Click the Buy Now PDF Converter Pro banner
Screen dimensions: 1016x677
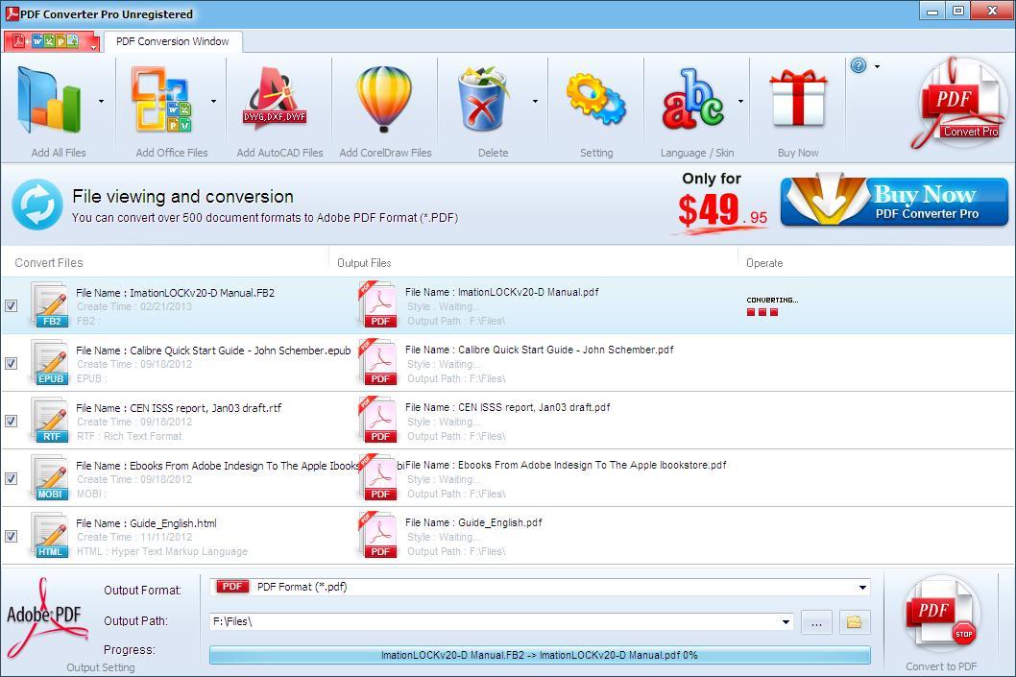coord(894,203)
